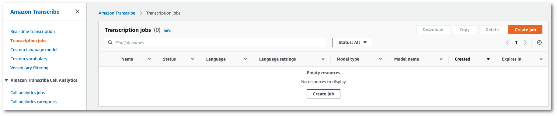Viewport: 557px width, 116px height.
Task: Open Call analytics categories link
Action: point(33,102)
